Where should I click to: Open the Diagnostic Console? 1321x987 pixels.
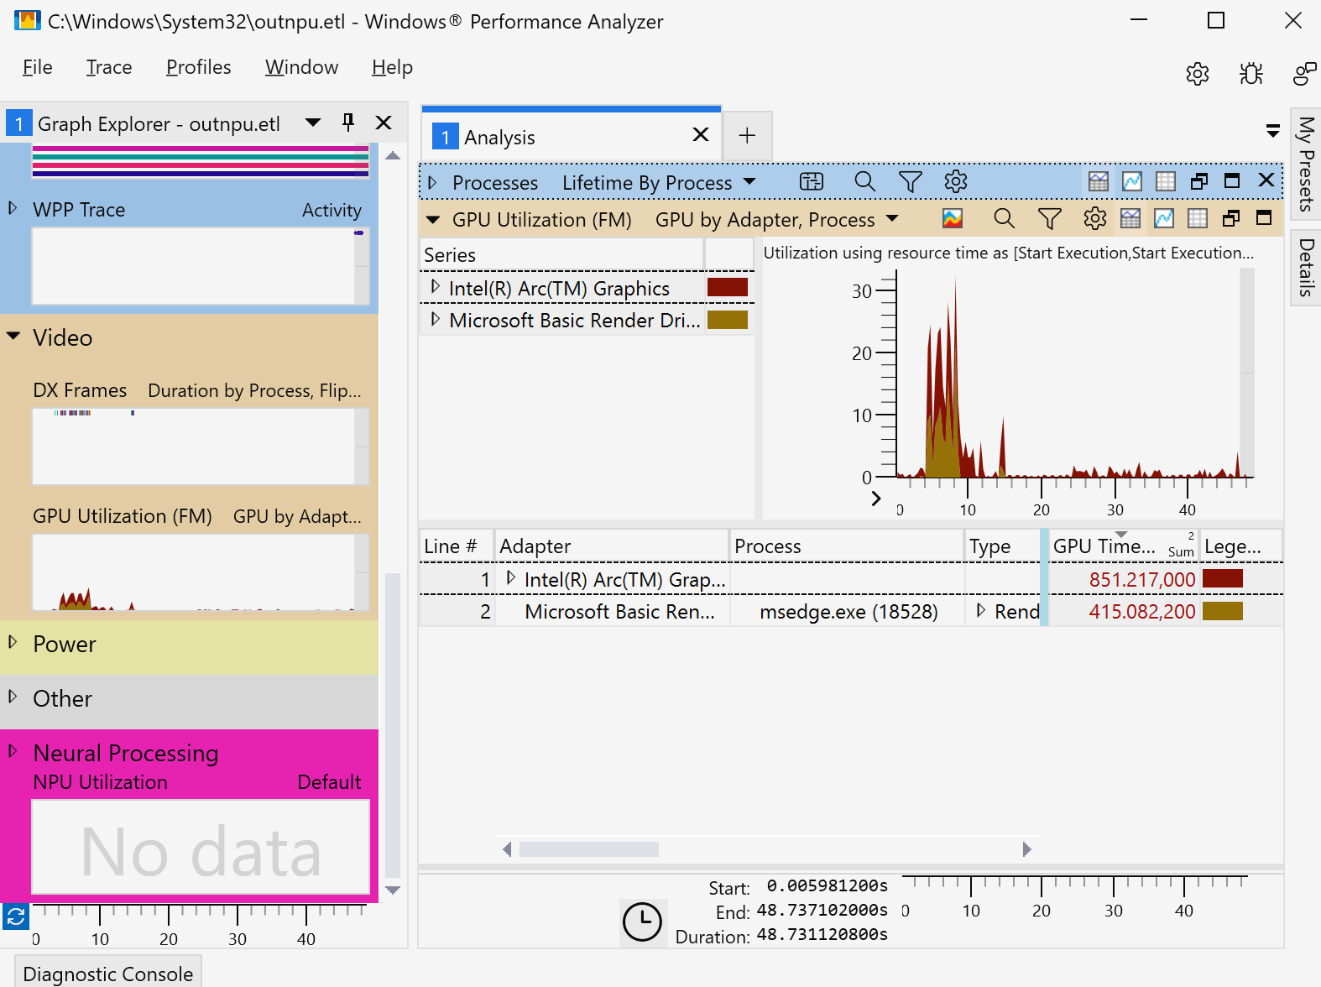click(x=108, y=974)
